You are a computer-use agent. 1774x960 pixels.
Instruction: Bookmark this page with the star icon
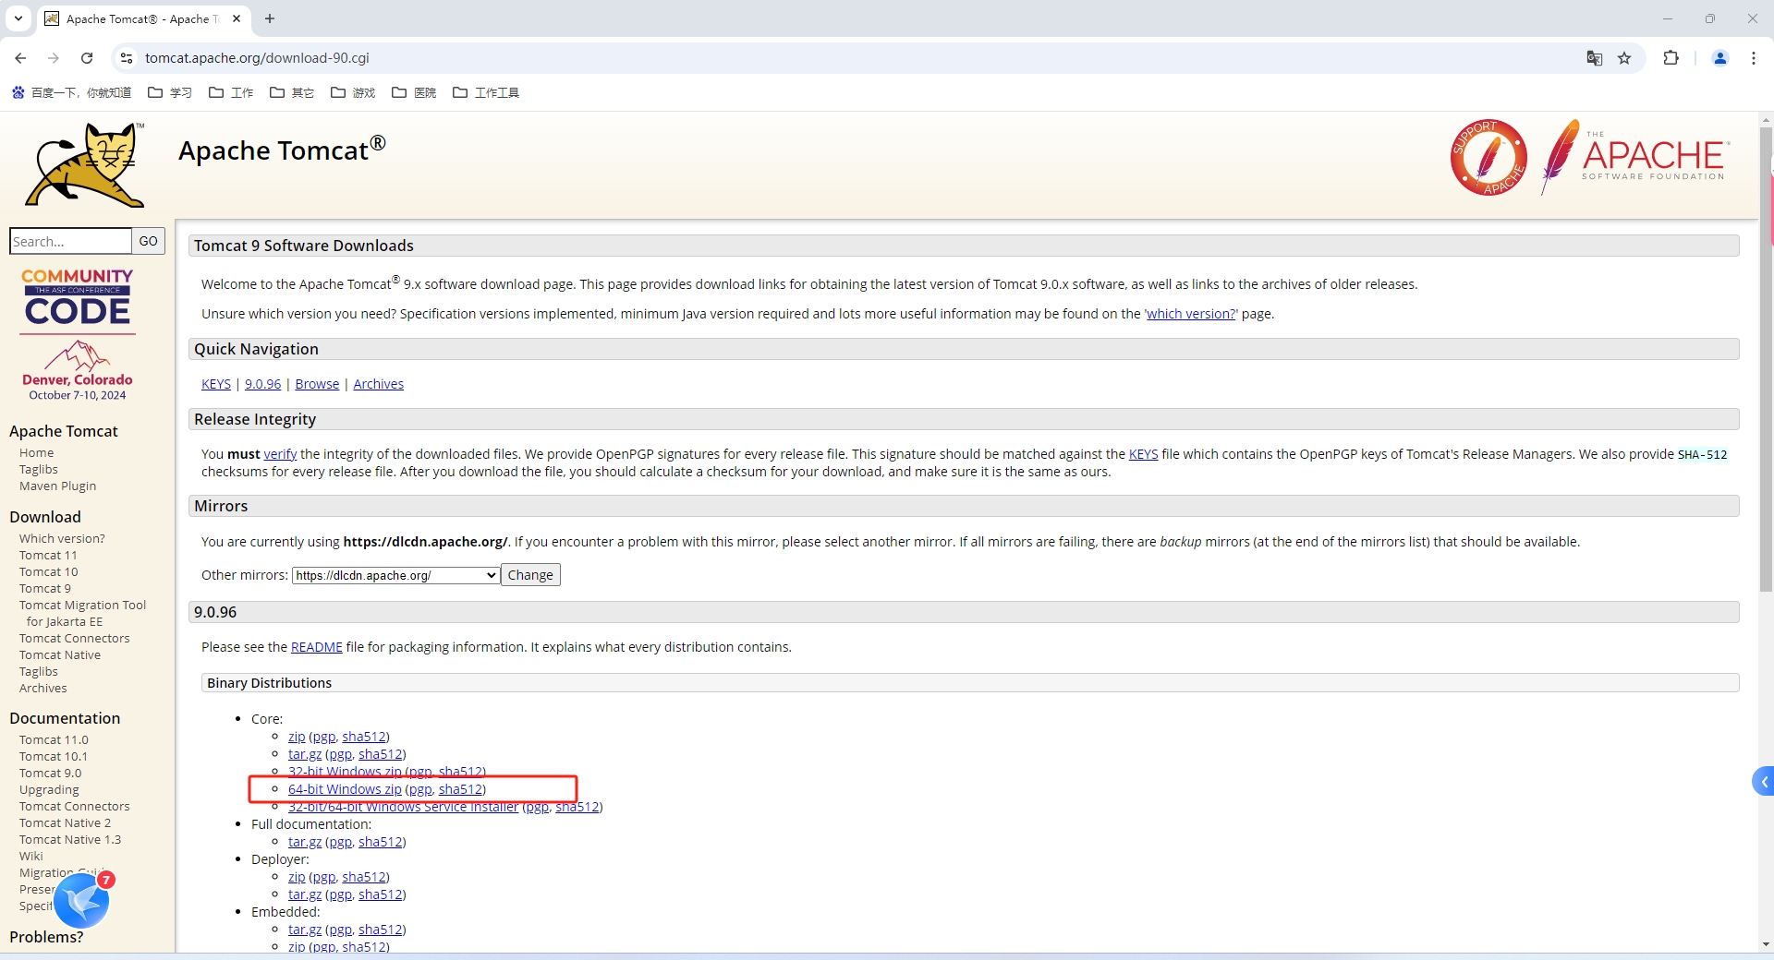pyautogui.click(x=1624, y=58)
